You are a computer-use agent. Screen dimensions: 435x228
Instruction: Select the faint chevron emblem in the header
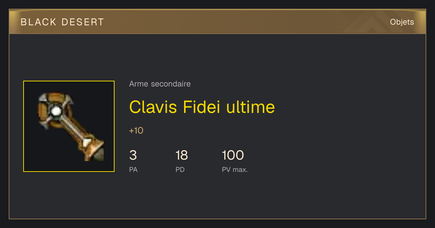coord(373,22)
